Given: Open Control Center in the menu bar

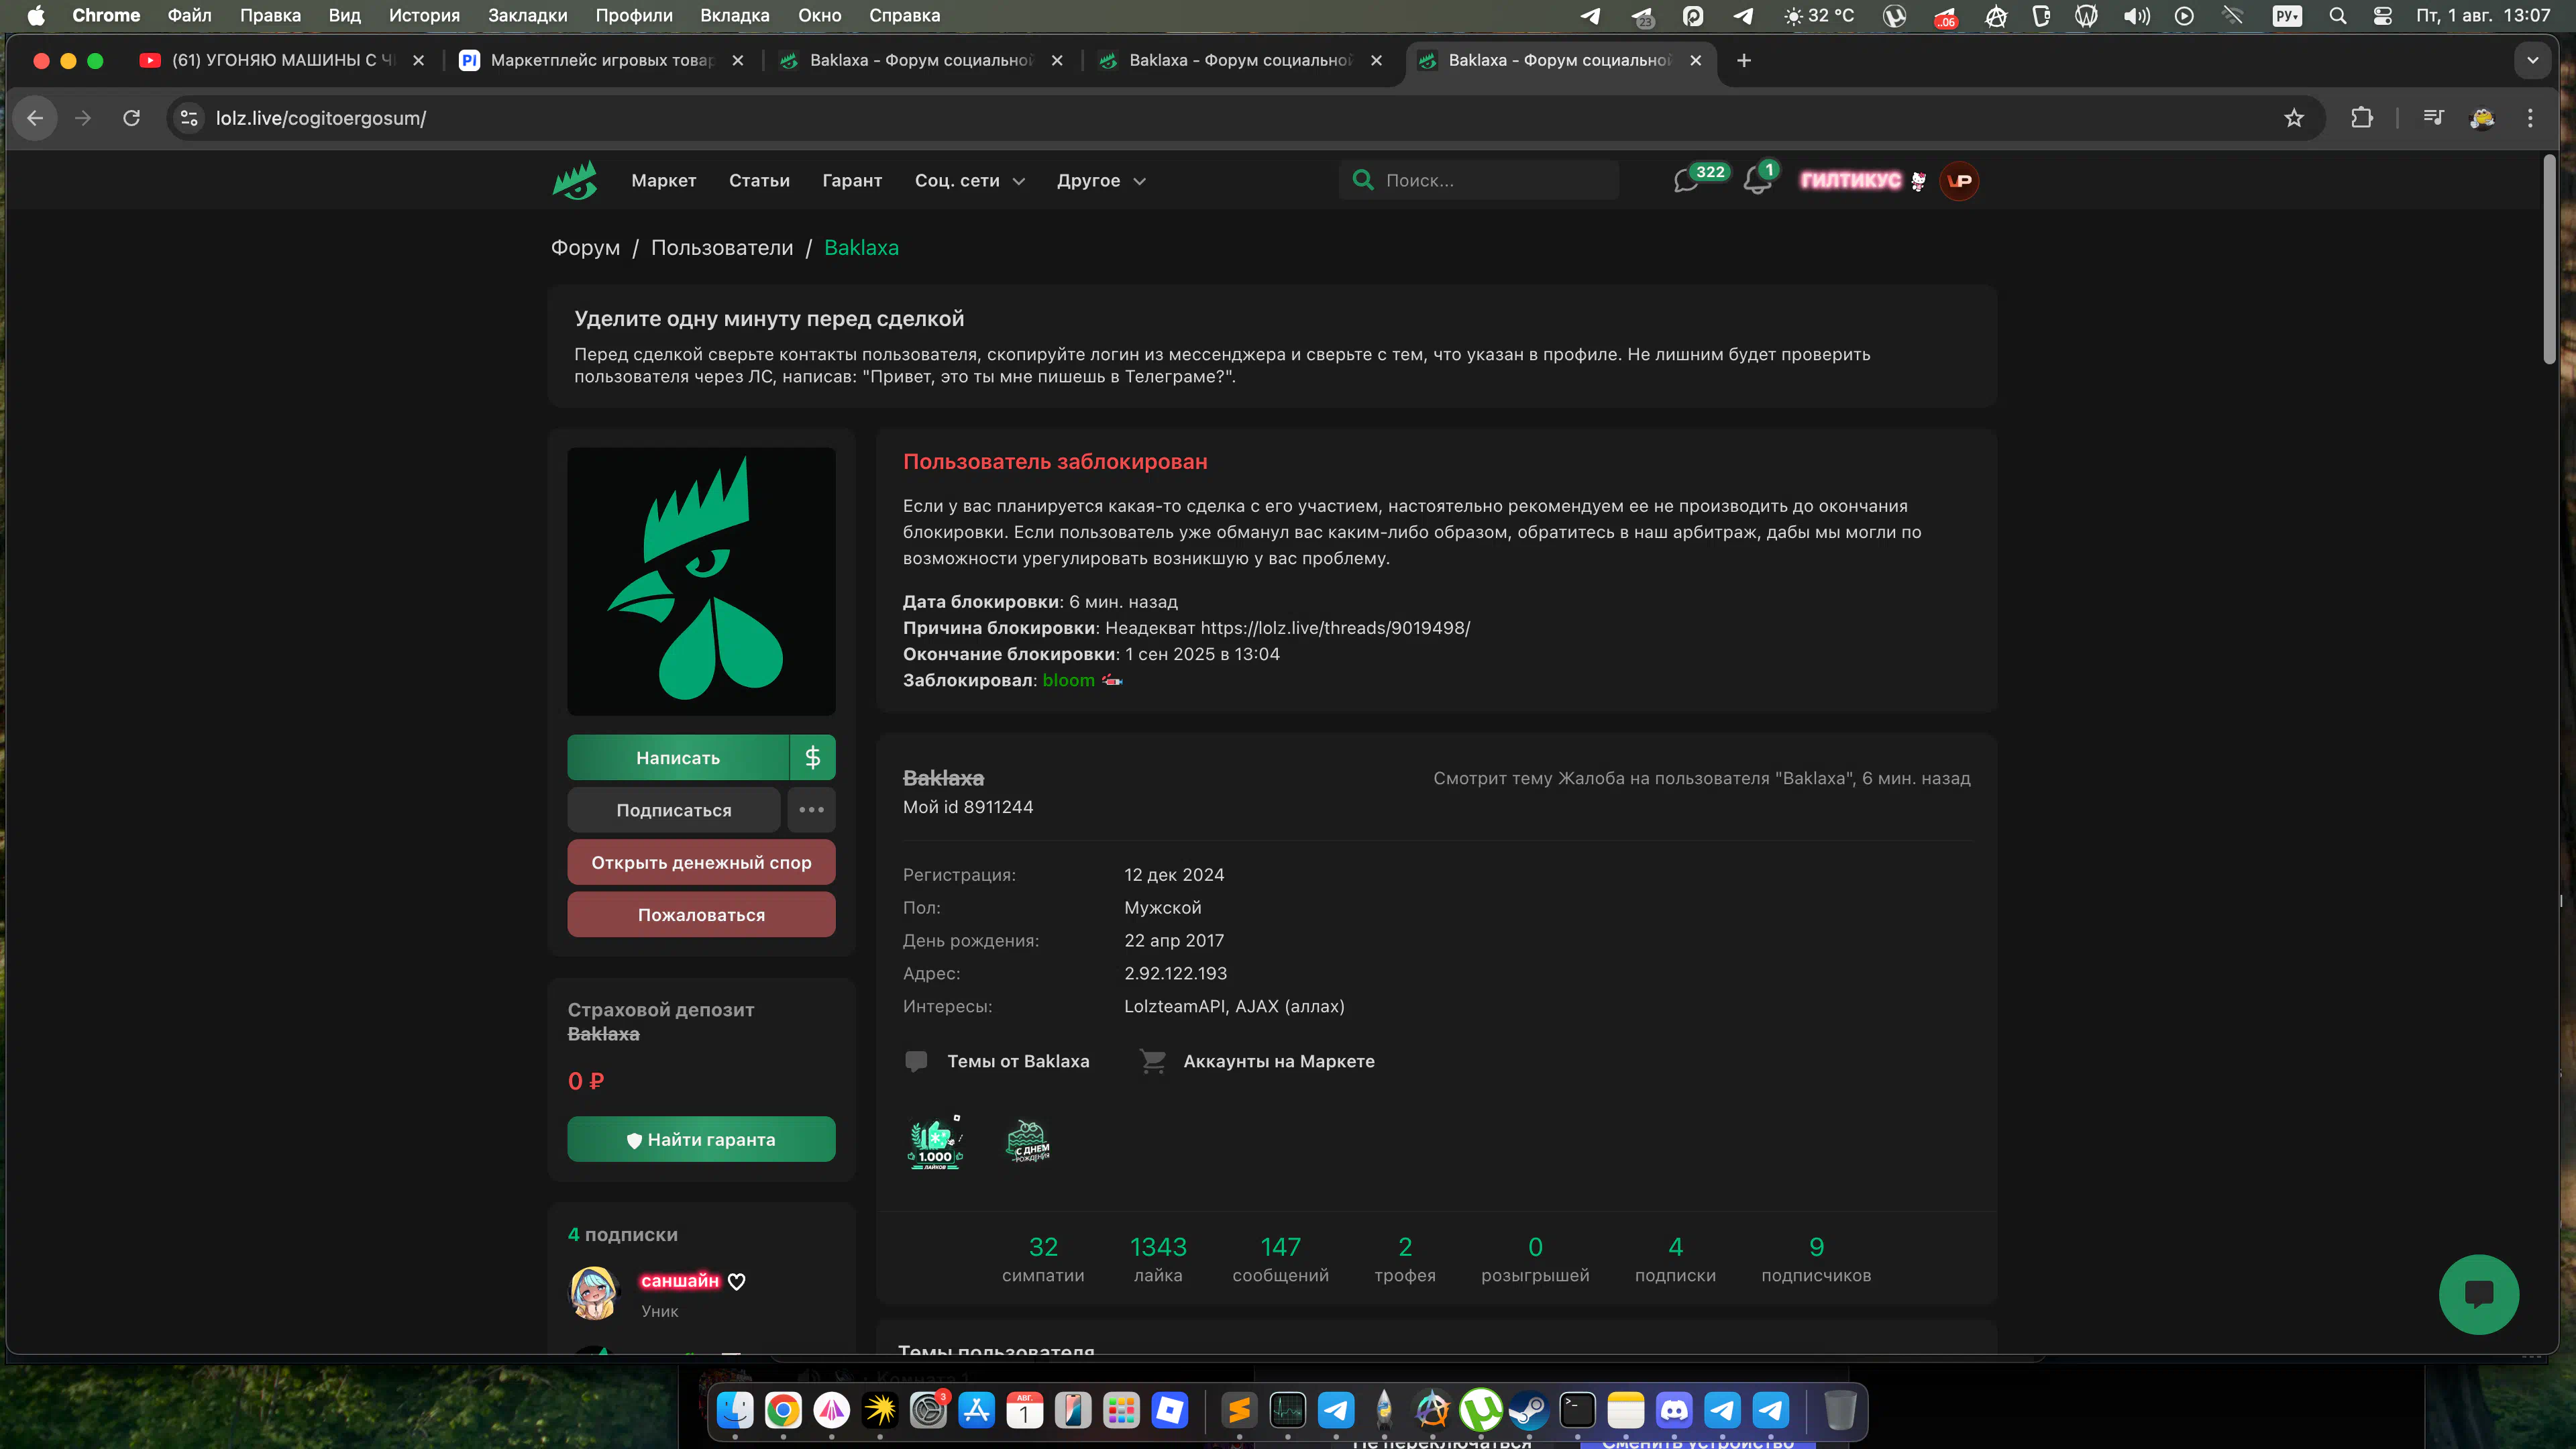Looking at the screenshot, I should (x=2383, y=15).
